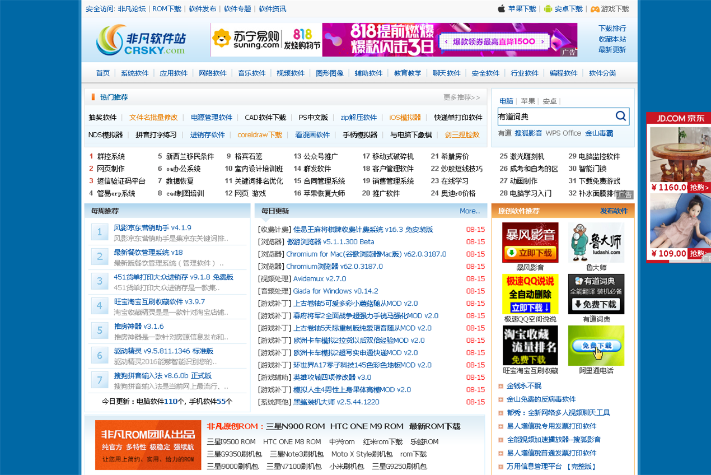Viewport: 711px width, 475px height.
Task: Open the JD.COM 京东 ad header
Action: pos(678,118)
